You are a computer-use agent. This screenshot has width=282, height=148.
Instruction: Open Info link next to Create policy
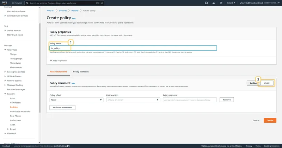pos(74,19)
